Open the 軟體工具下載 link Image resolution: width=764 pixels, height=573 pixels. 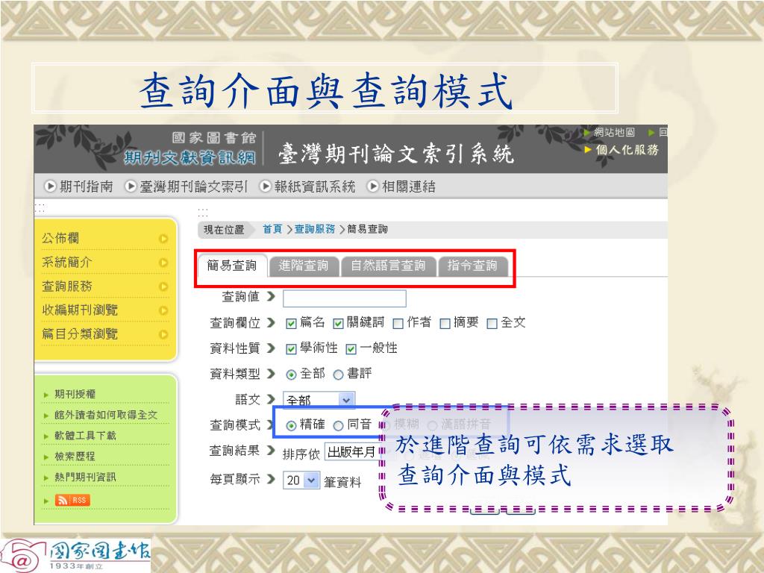85,436
